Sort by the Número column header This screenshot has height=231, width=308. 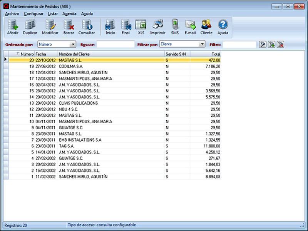[22, 54]
